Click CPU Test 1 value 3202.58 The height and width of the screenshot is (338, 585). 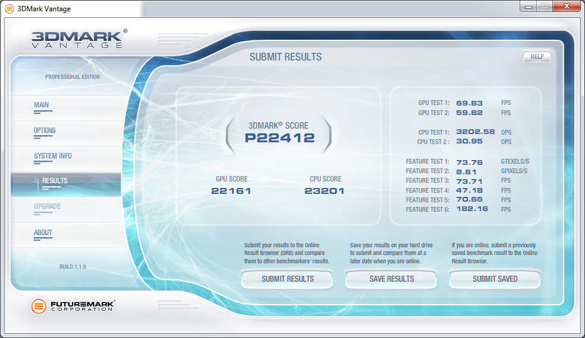[x=476, y=132]
